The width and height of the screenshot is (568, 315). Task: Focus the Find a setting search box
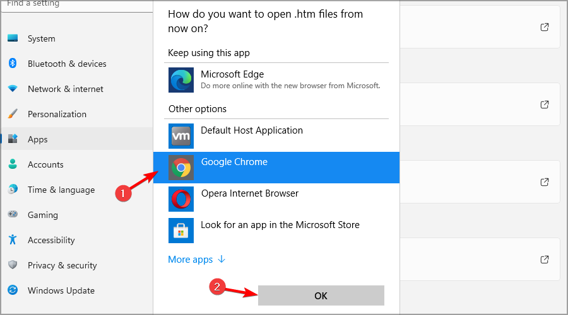click(x=77, y=6)
